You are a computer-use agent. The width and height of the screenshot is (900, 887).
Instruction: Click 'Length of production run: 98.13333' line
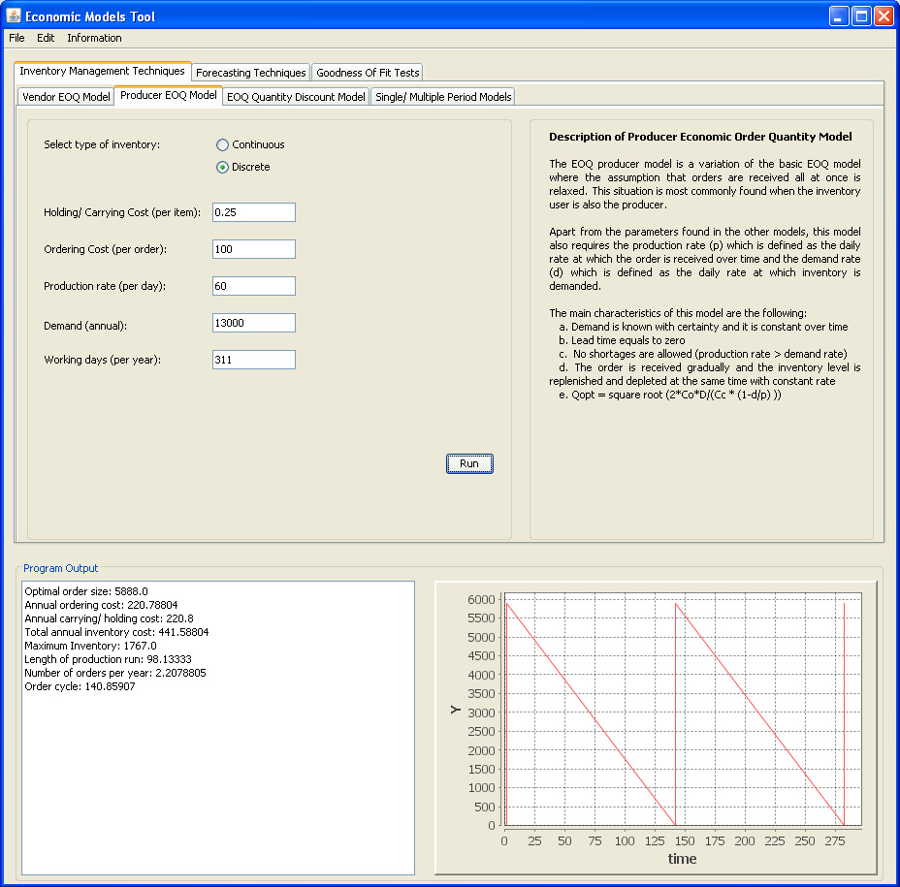click(x=108, y=659)
